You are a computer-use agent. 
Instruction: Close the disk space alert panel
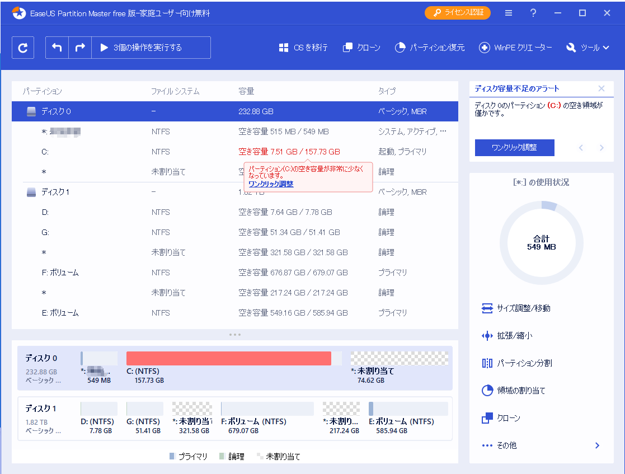601,88
